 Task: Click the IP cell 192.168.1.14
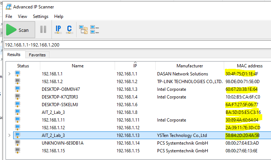point(128,143)
